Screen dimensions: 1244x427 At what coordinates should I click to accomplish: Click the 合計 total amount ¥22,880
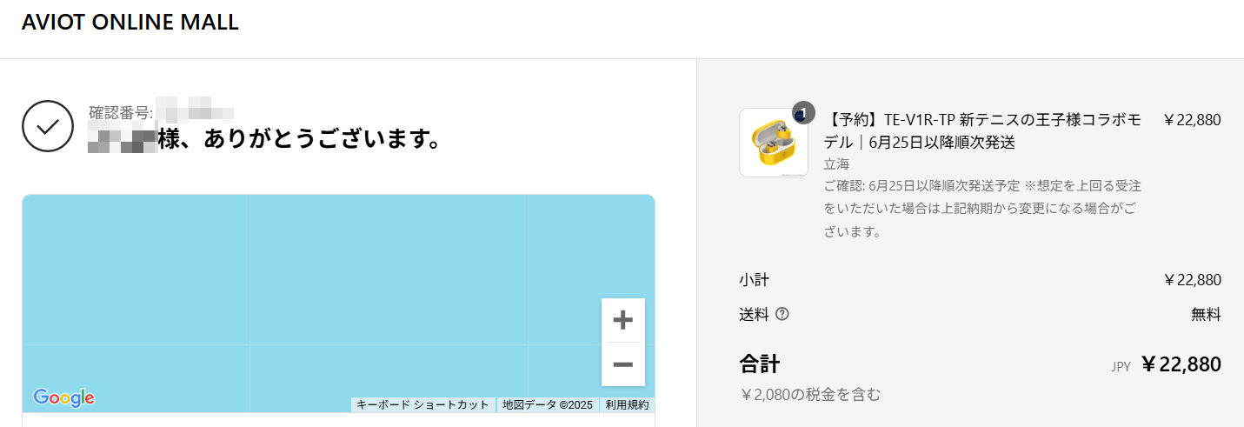point(1181,364)
